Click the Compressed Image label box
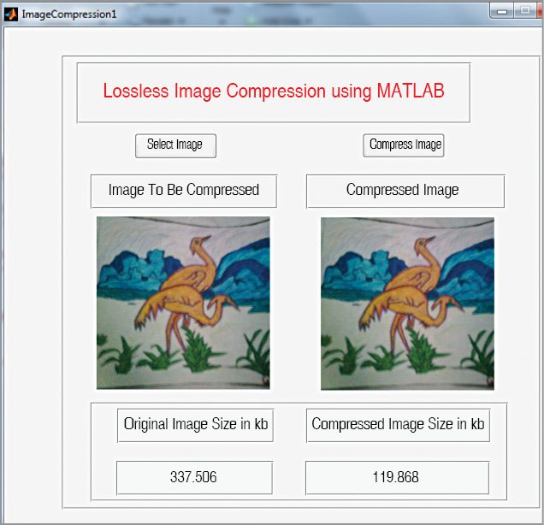The width and height of the screenshot is (544, 525). click(405, 191)
